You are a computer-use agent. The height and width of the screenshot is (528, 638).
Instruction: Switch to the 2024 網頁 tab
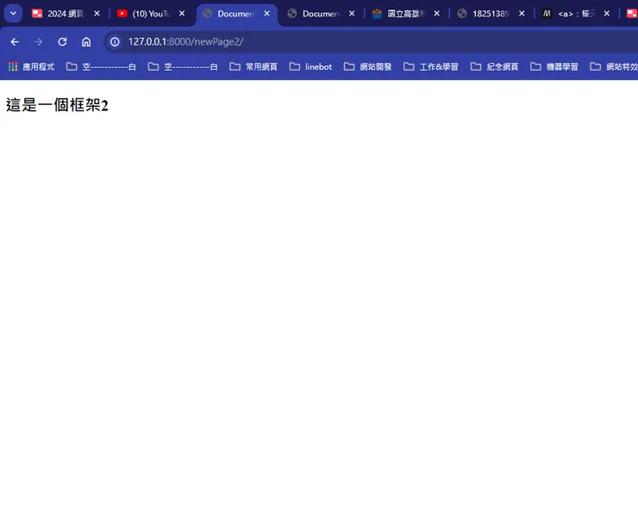coord(66,14)
